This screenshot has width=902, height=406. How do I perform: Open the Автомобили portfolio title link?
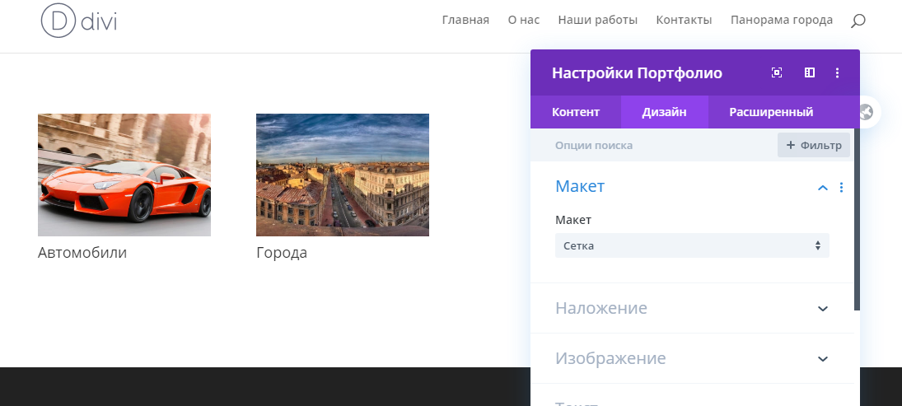coord(82,253)
